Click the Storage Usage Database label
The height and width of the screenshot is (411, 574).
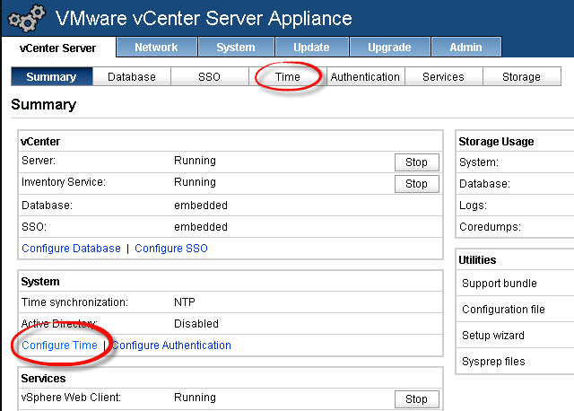tap(484, 184)
